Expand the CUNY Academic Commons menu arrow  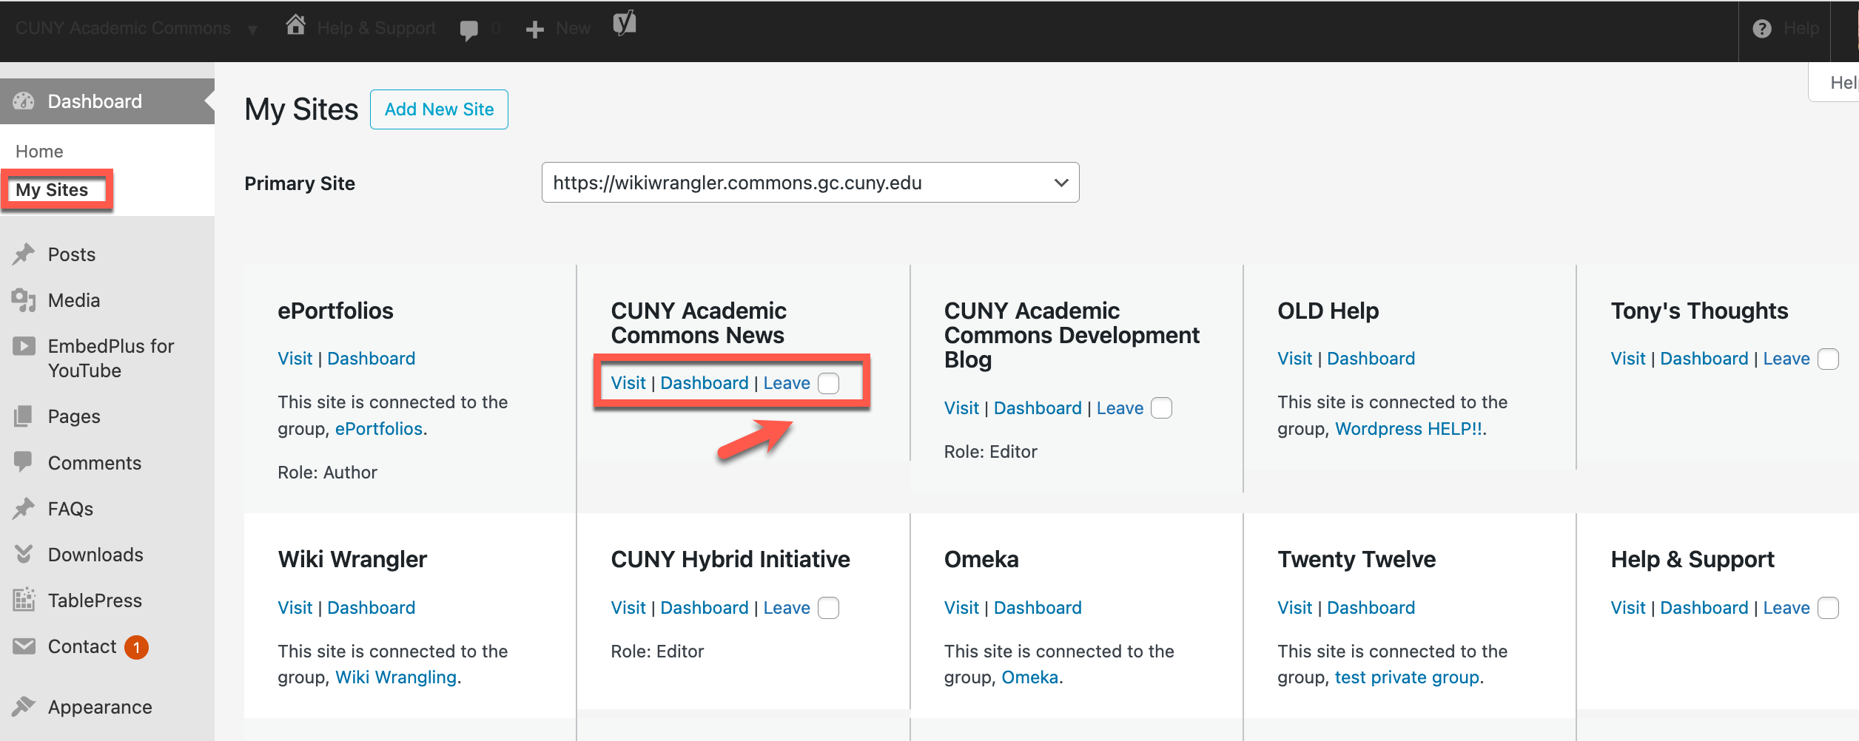(252, 30)
